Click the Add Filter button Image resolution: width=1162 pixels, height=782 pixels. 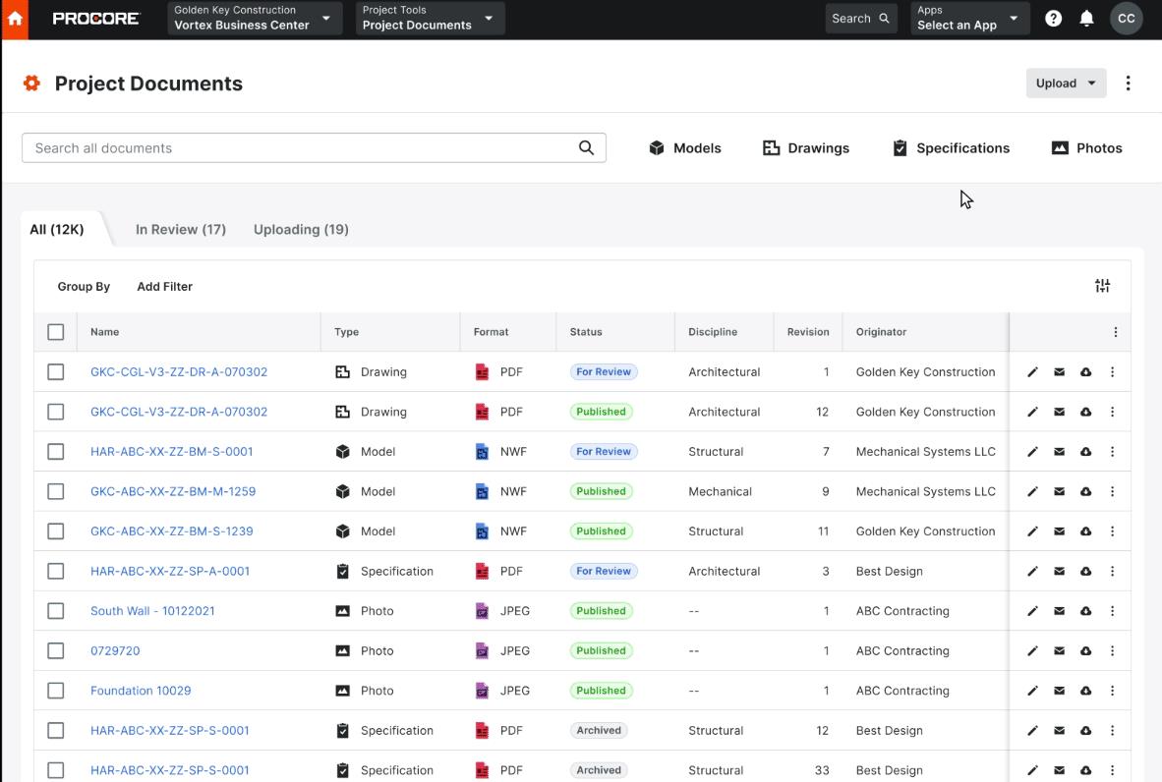coord(164,286)
